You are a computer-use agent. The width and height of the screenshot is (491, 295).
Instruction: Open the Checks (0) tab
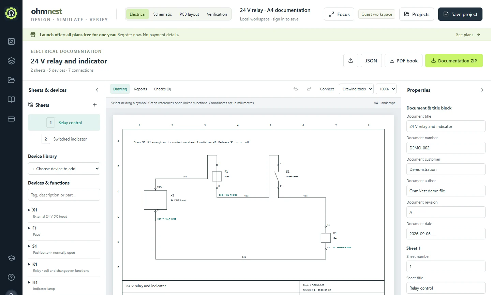(x=162, y=89)
